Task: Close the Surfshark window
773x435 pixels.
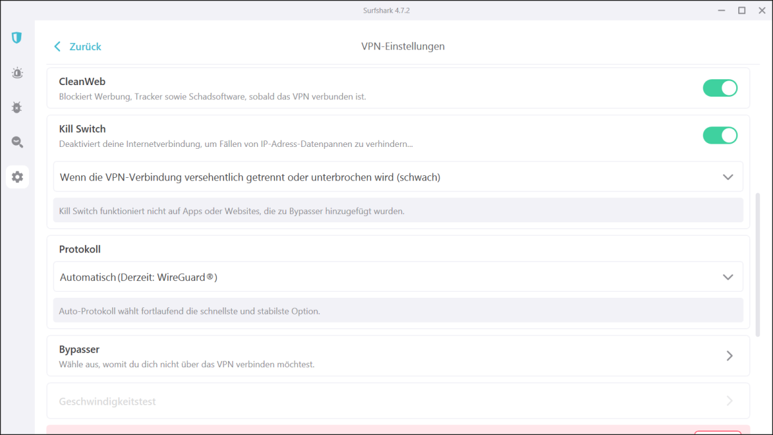Action: 761,10
